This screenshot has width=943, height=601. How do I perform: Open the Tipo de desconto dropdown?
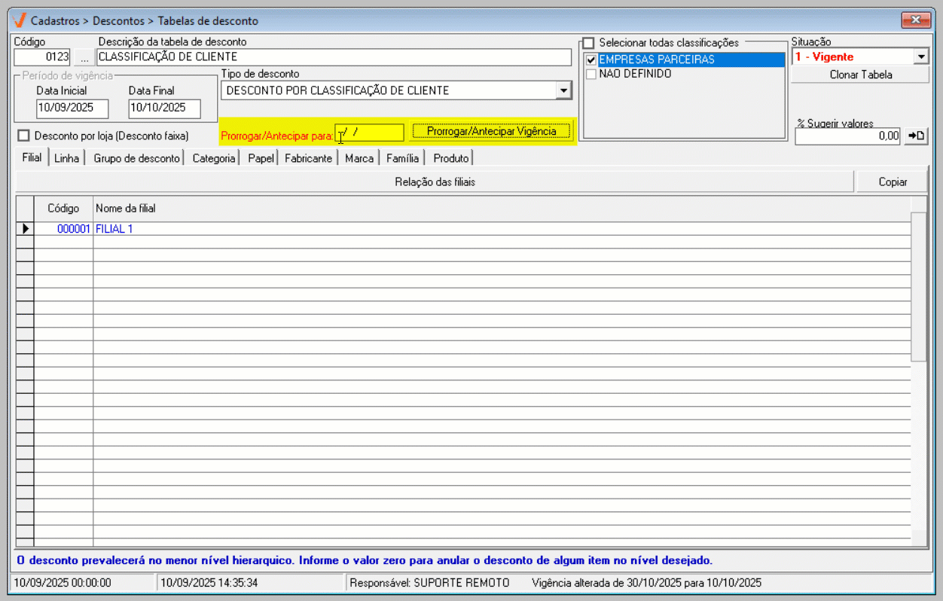(563, 90)
